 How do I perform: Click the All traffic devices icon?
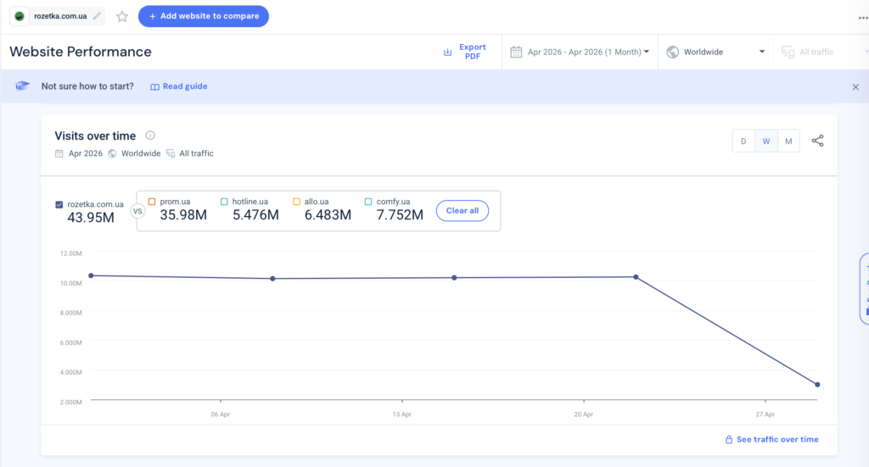coord(788,52)
